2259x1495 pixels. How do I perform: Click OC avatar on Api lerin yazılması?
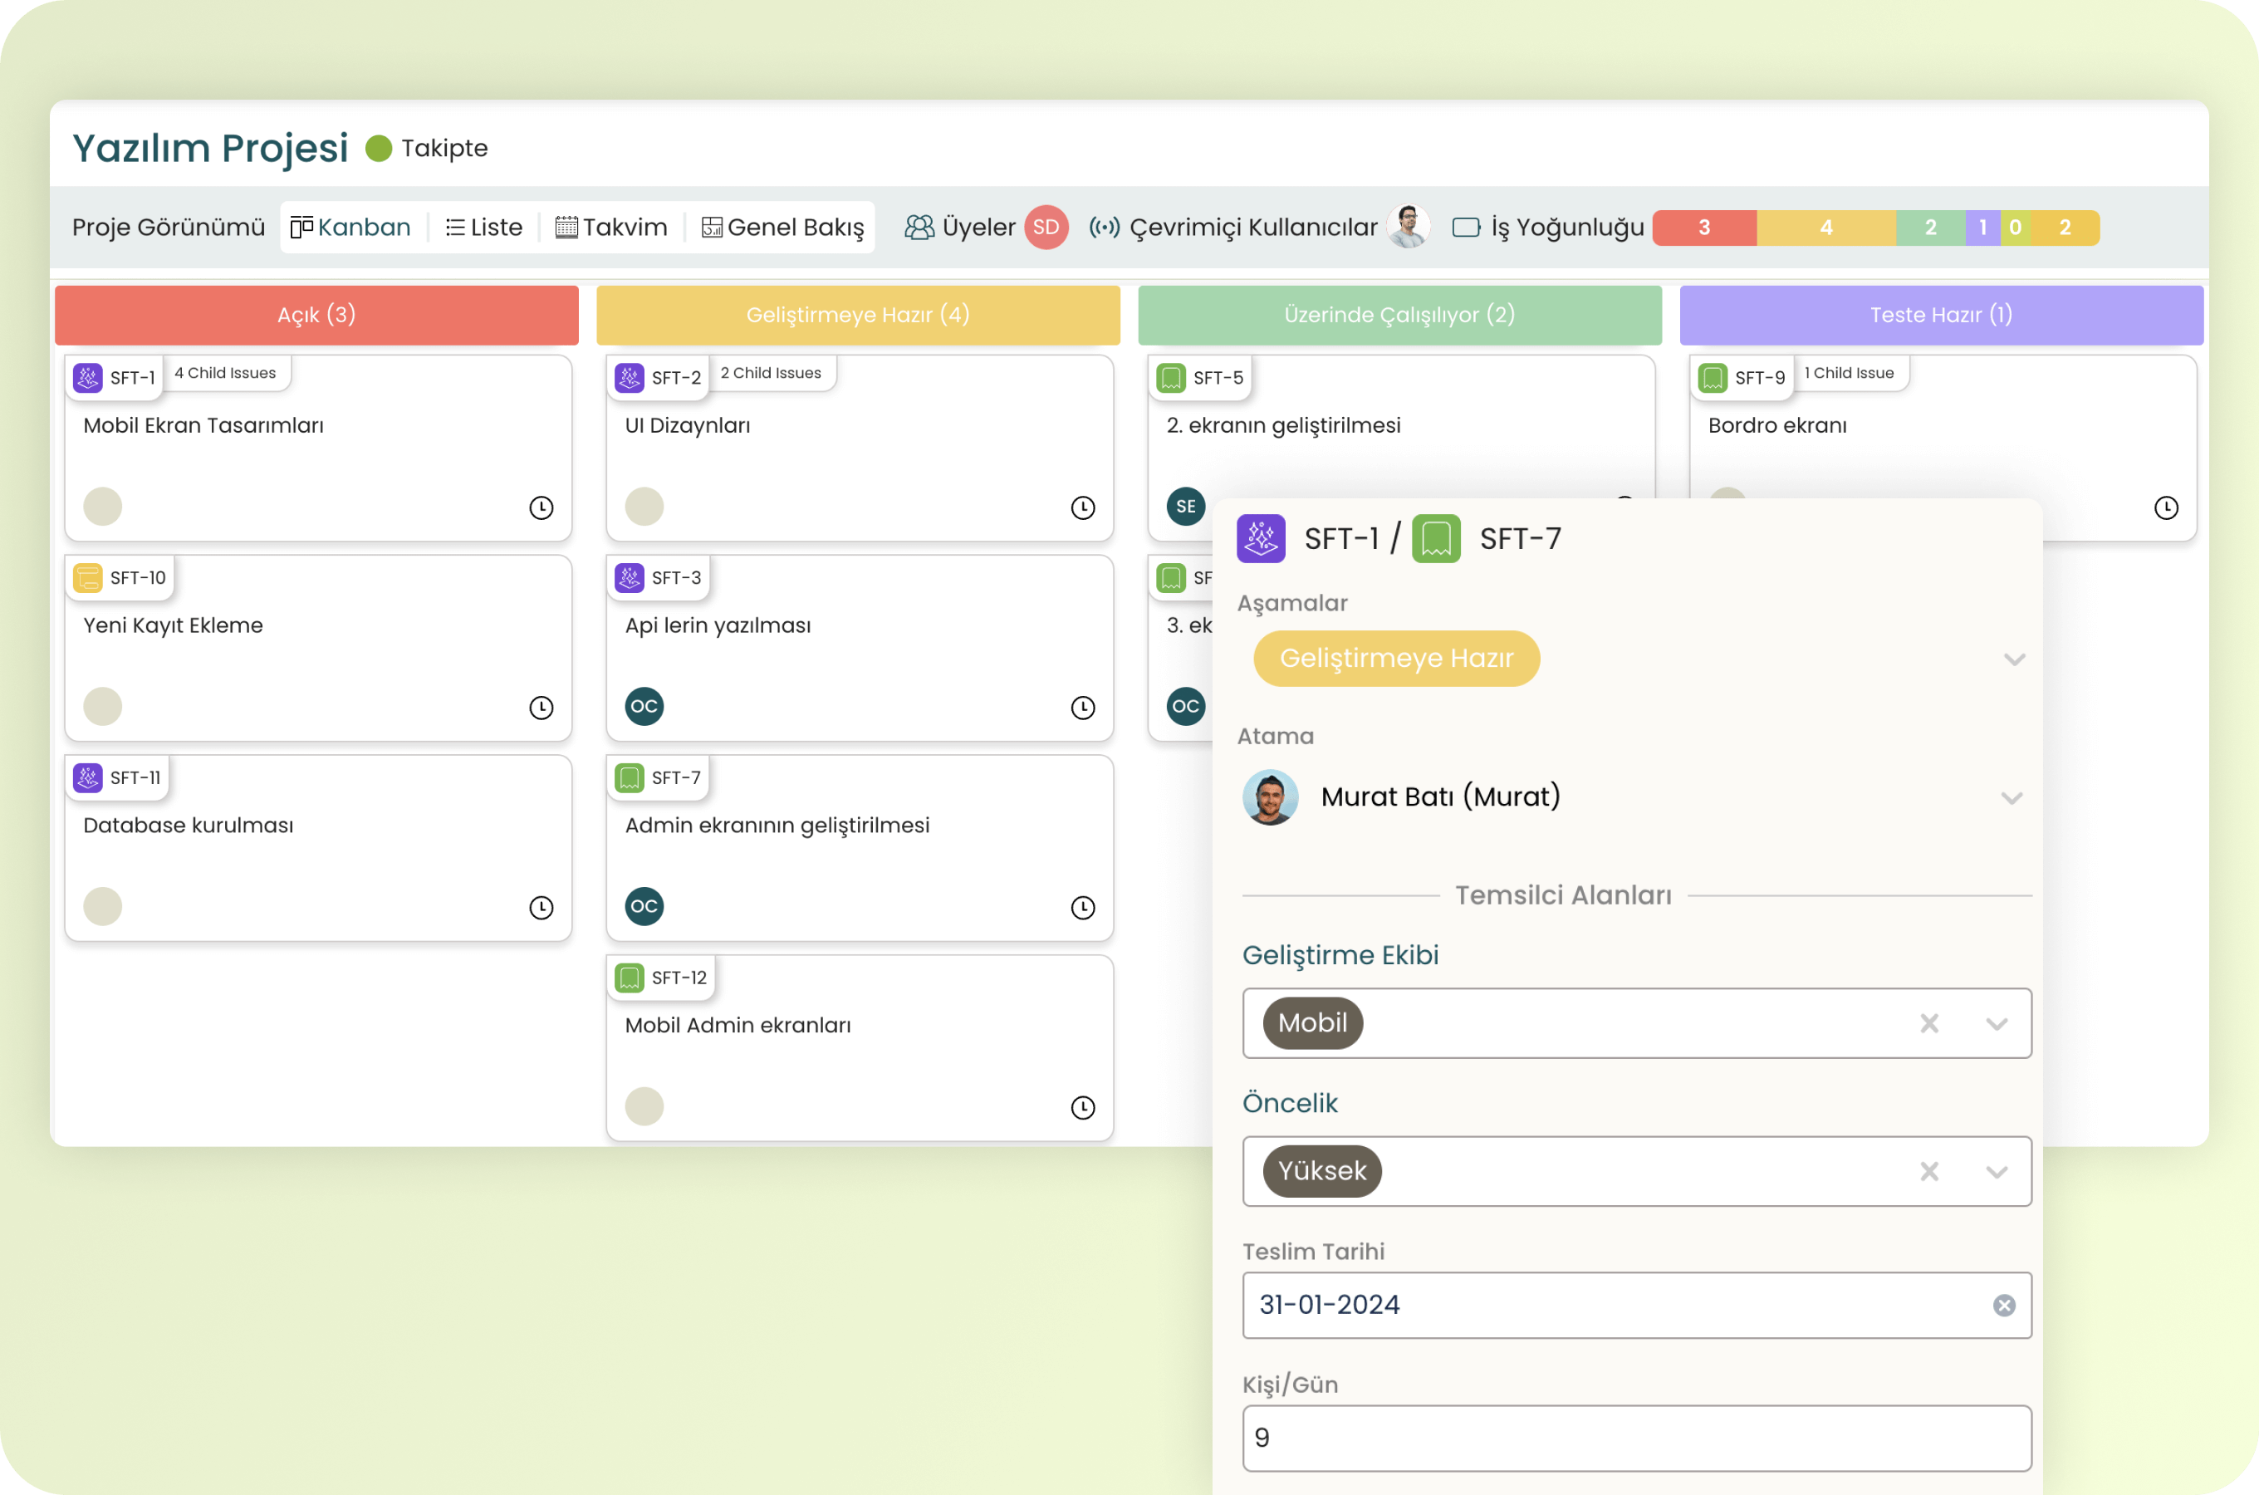pyautogui.click(x=644, y=707)
